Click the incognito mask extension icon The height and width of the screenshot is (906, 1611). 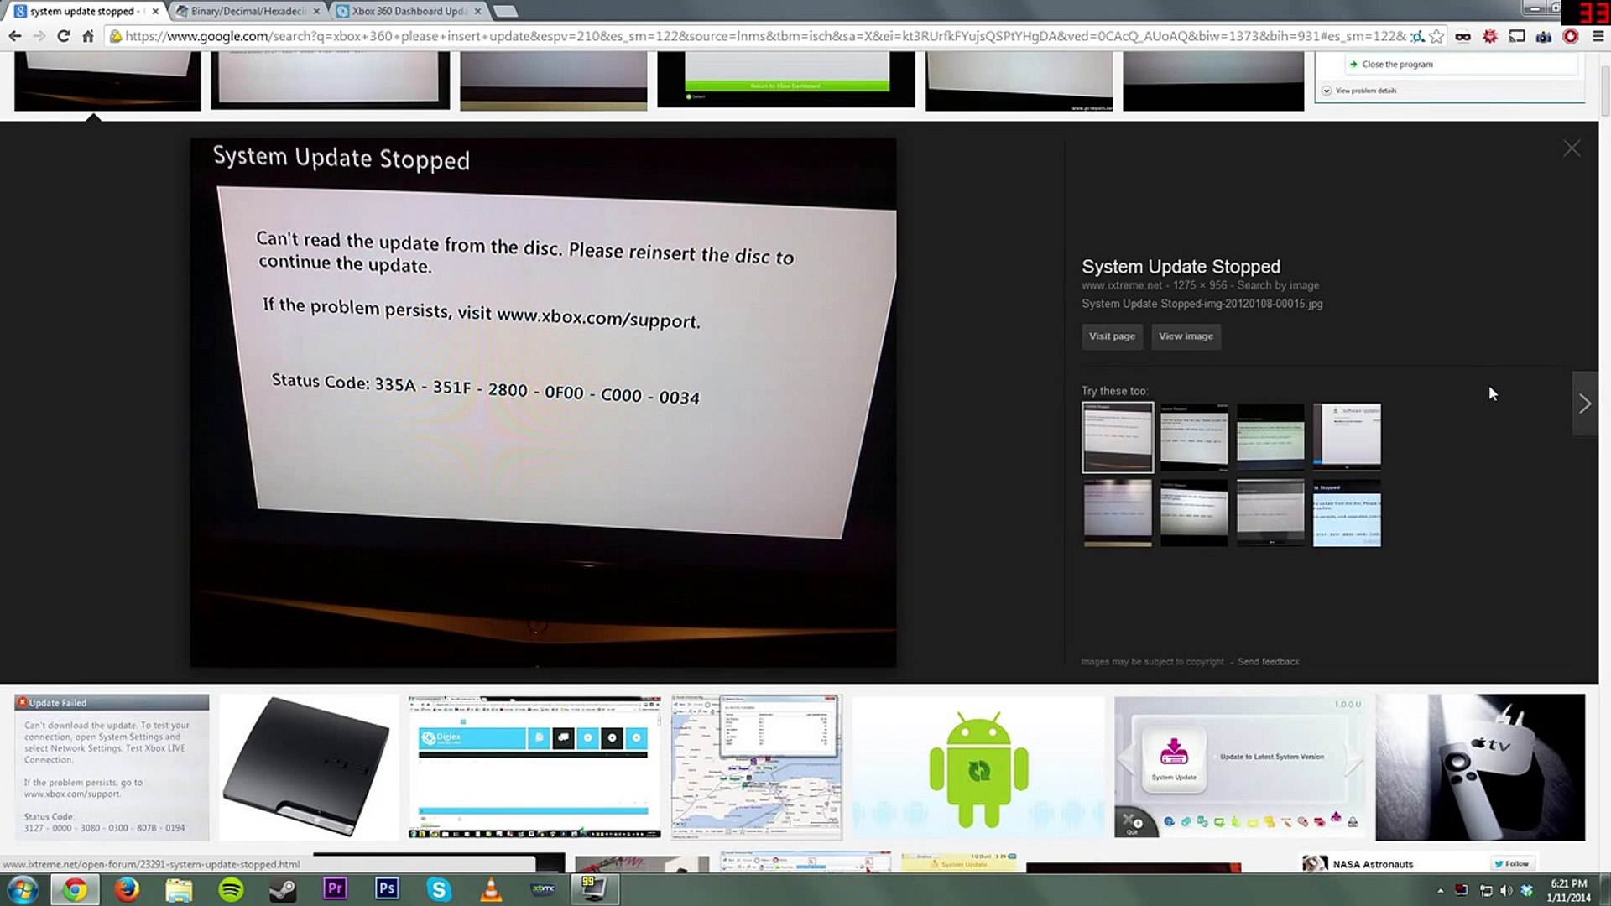coord(1462,36)
